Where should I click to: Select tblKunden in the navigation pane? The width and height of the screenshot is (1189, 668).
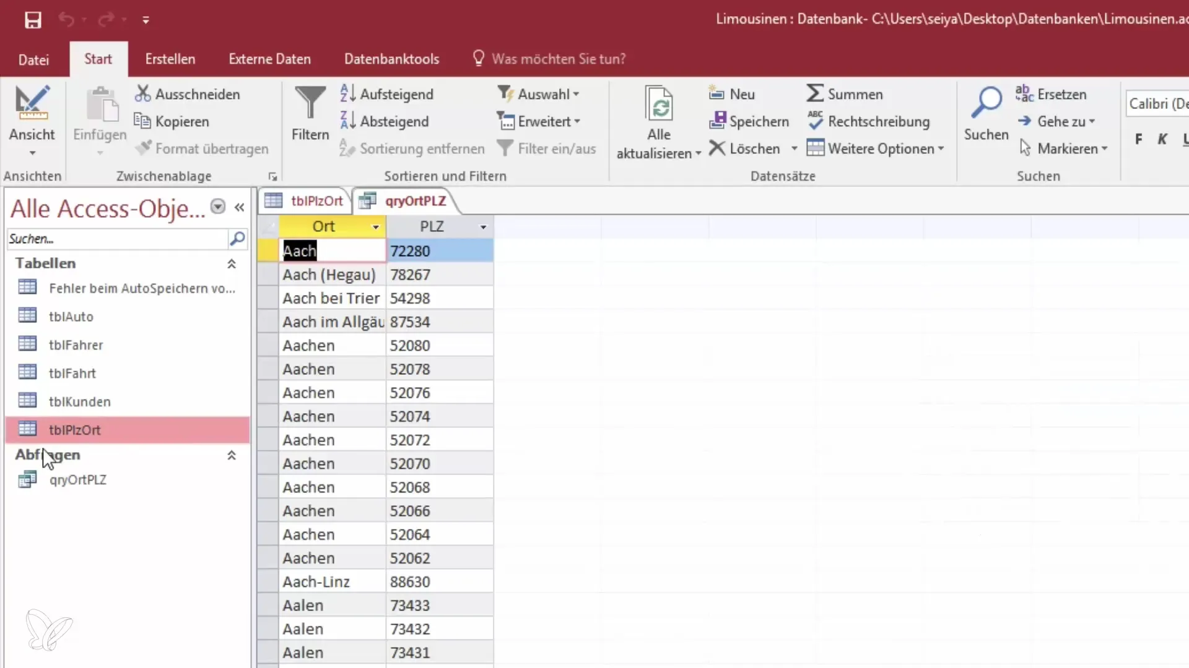tap(79, 401)
